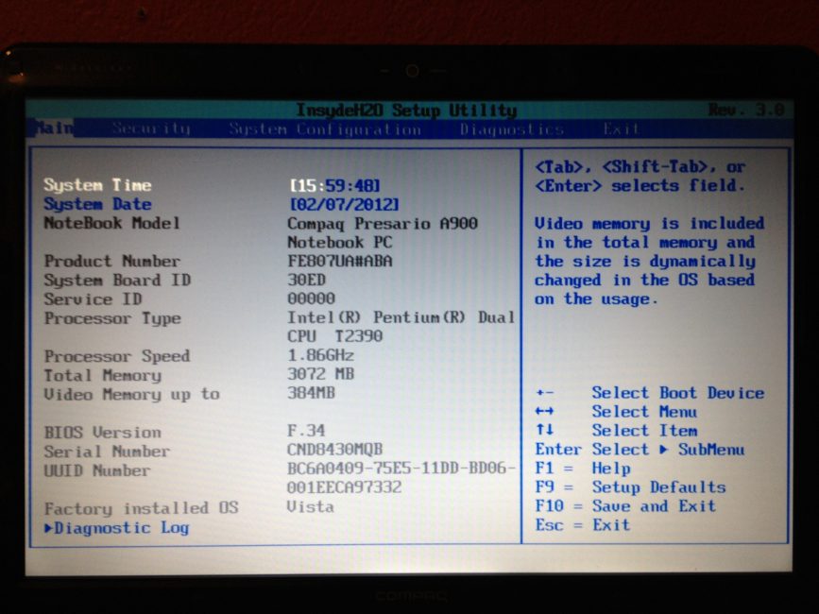Image resolution: width=819 pixels, height=614 pixels.
Task: Click the Processor Type label
Action: pyautogui.click(x=112, y=318)
